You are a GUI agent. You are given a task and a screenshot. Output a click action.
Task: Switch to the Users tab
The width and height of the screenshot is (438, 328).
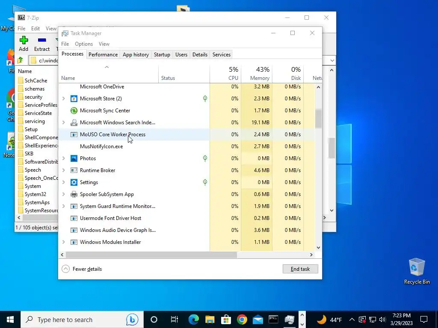click(181, 55)
